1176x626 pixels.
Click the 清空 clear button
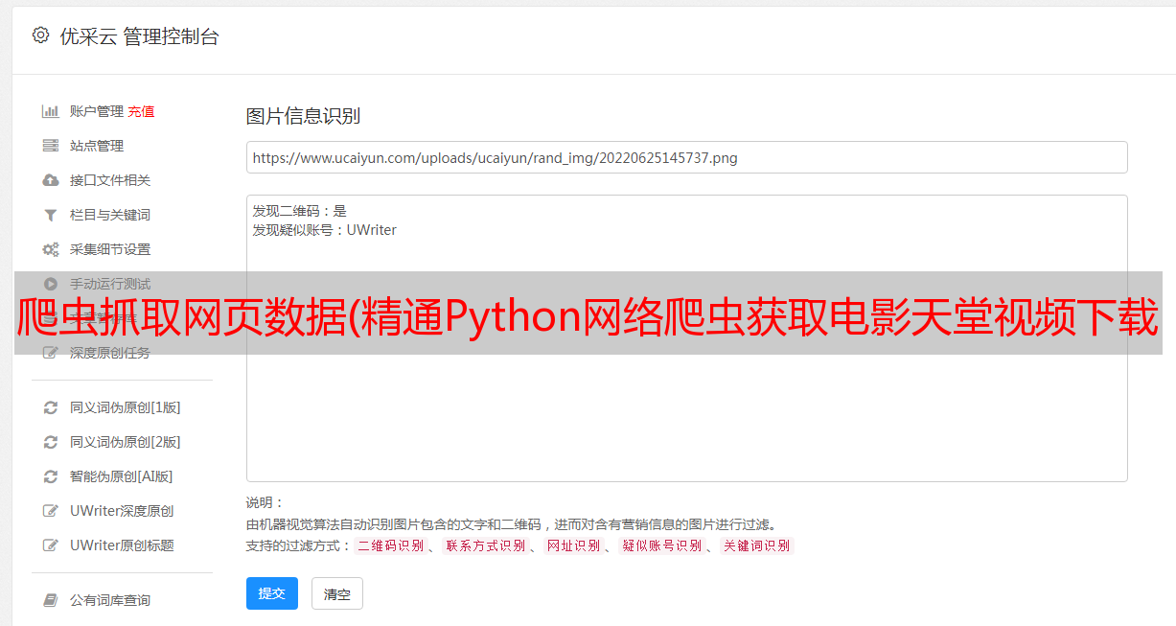pos(337,593)
